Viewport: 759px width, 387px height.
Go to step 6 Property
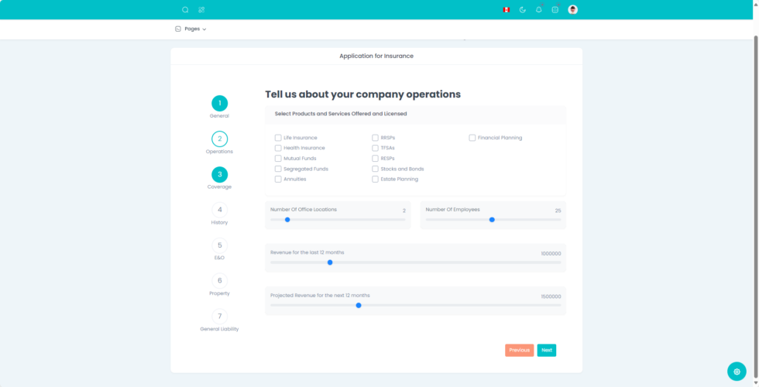point(219,280)
